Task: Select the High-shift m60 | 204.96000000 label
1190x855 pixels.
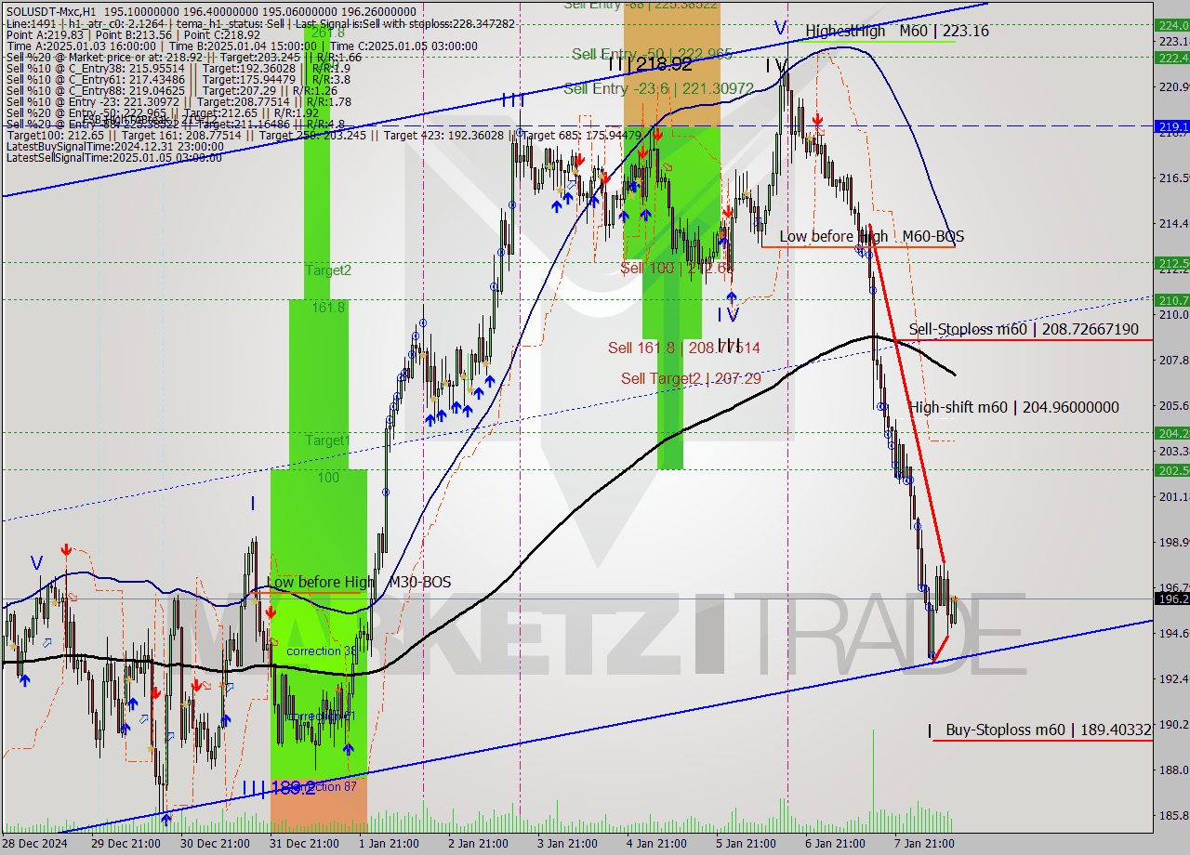Action: (x=1014, y=407)
